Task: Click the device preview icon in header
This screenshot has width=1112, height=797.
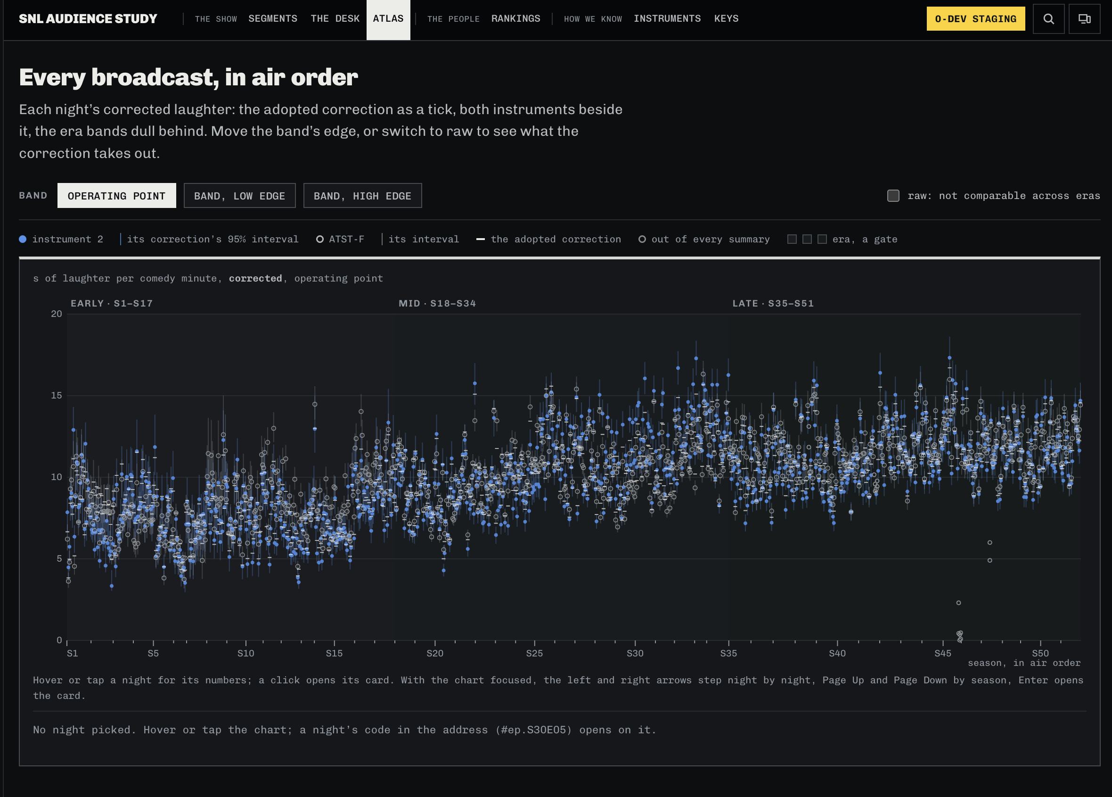Action: click(1084, 19)
